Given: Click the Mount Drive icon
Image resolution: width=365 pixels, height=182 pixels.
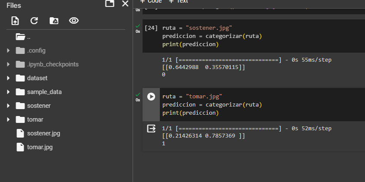Looking at the screenshot, I should pyautogui.click(x=54, y=21).
